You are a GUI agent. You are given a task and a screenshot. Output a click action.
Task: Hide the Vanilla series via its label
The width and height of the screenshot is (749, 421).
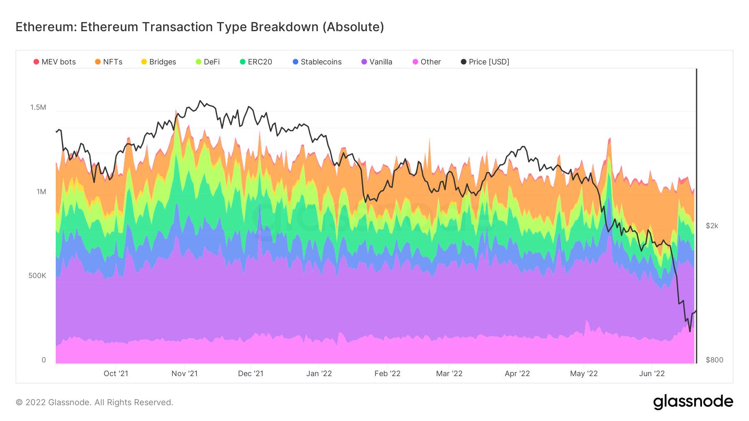pyautogui.click(x=381, y=62)
